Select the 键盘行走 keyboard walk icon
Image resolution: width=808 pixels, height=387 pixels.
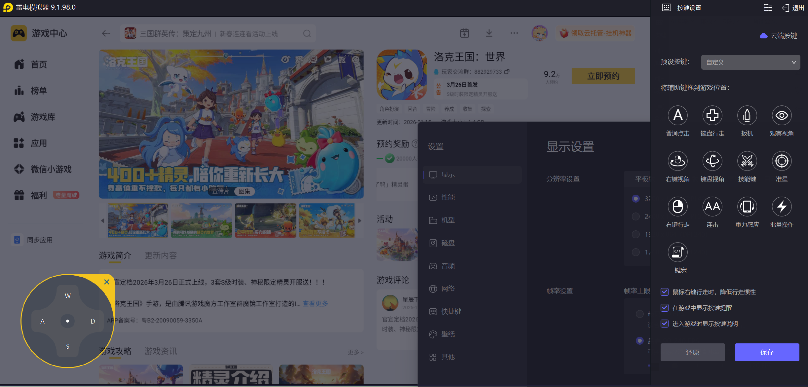coord(712,116)
